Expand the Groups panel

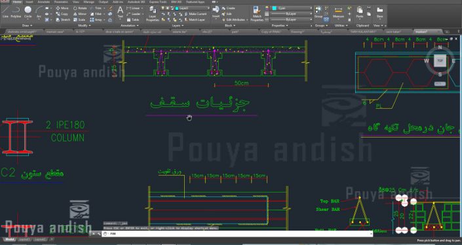tap(321, 26)
